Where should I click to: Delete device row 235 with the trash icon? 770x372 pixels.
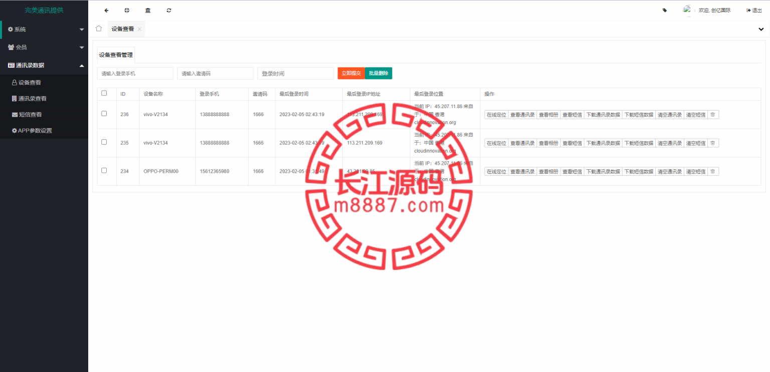click(712, 143)
